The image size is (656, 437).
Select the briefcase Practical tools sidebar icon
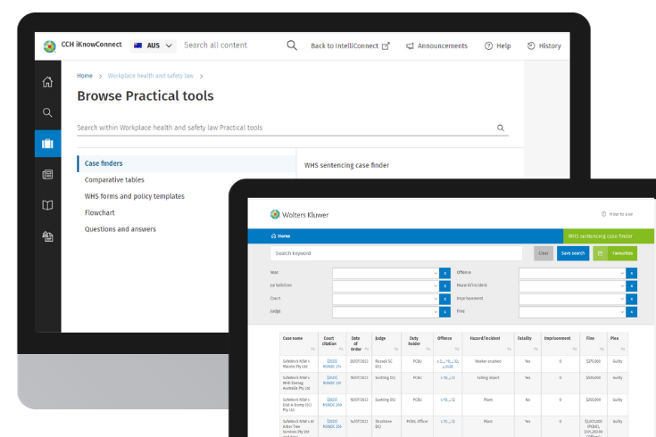[x=47, y=144]
